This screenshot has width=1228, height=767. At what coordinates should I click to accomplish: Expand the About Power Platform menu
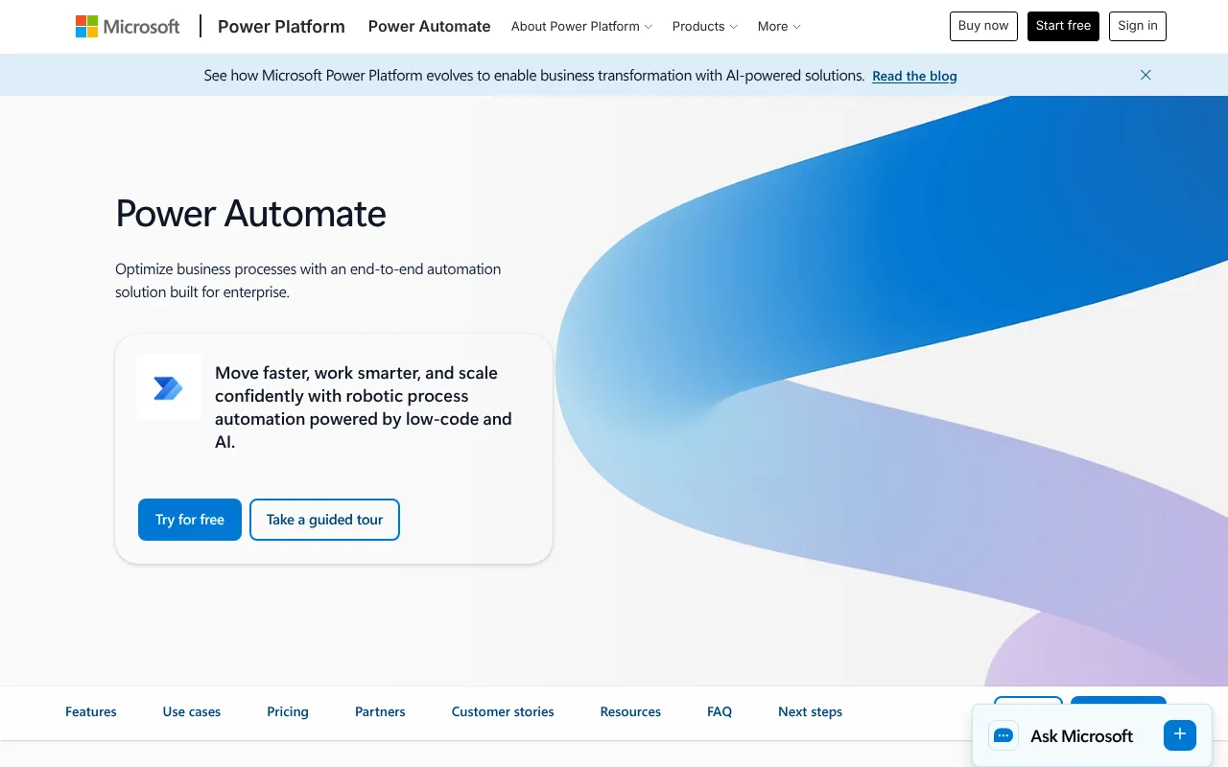pos(581,27)
